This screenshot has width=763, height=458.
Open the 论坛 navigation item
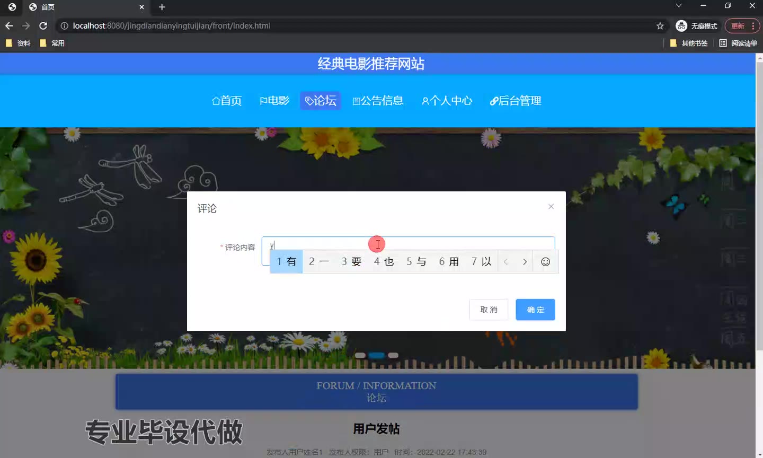pyautogui.click(x=321, y=101)
